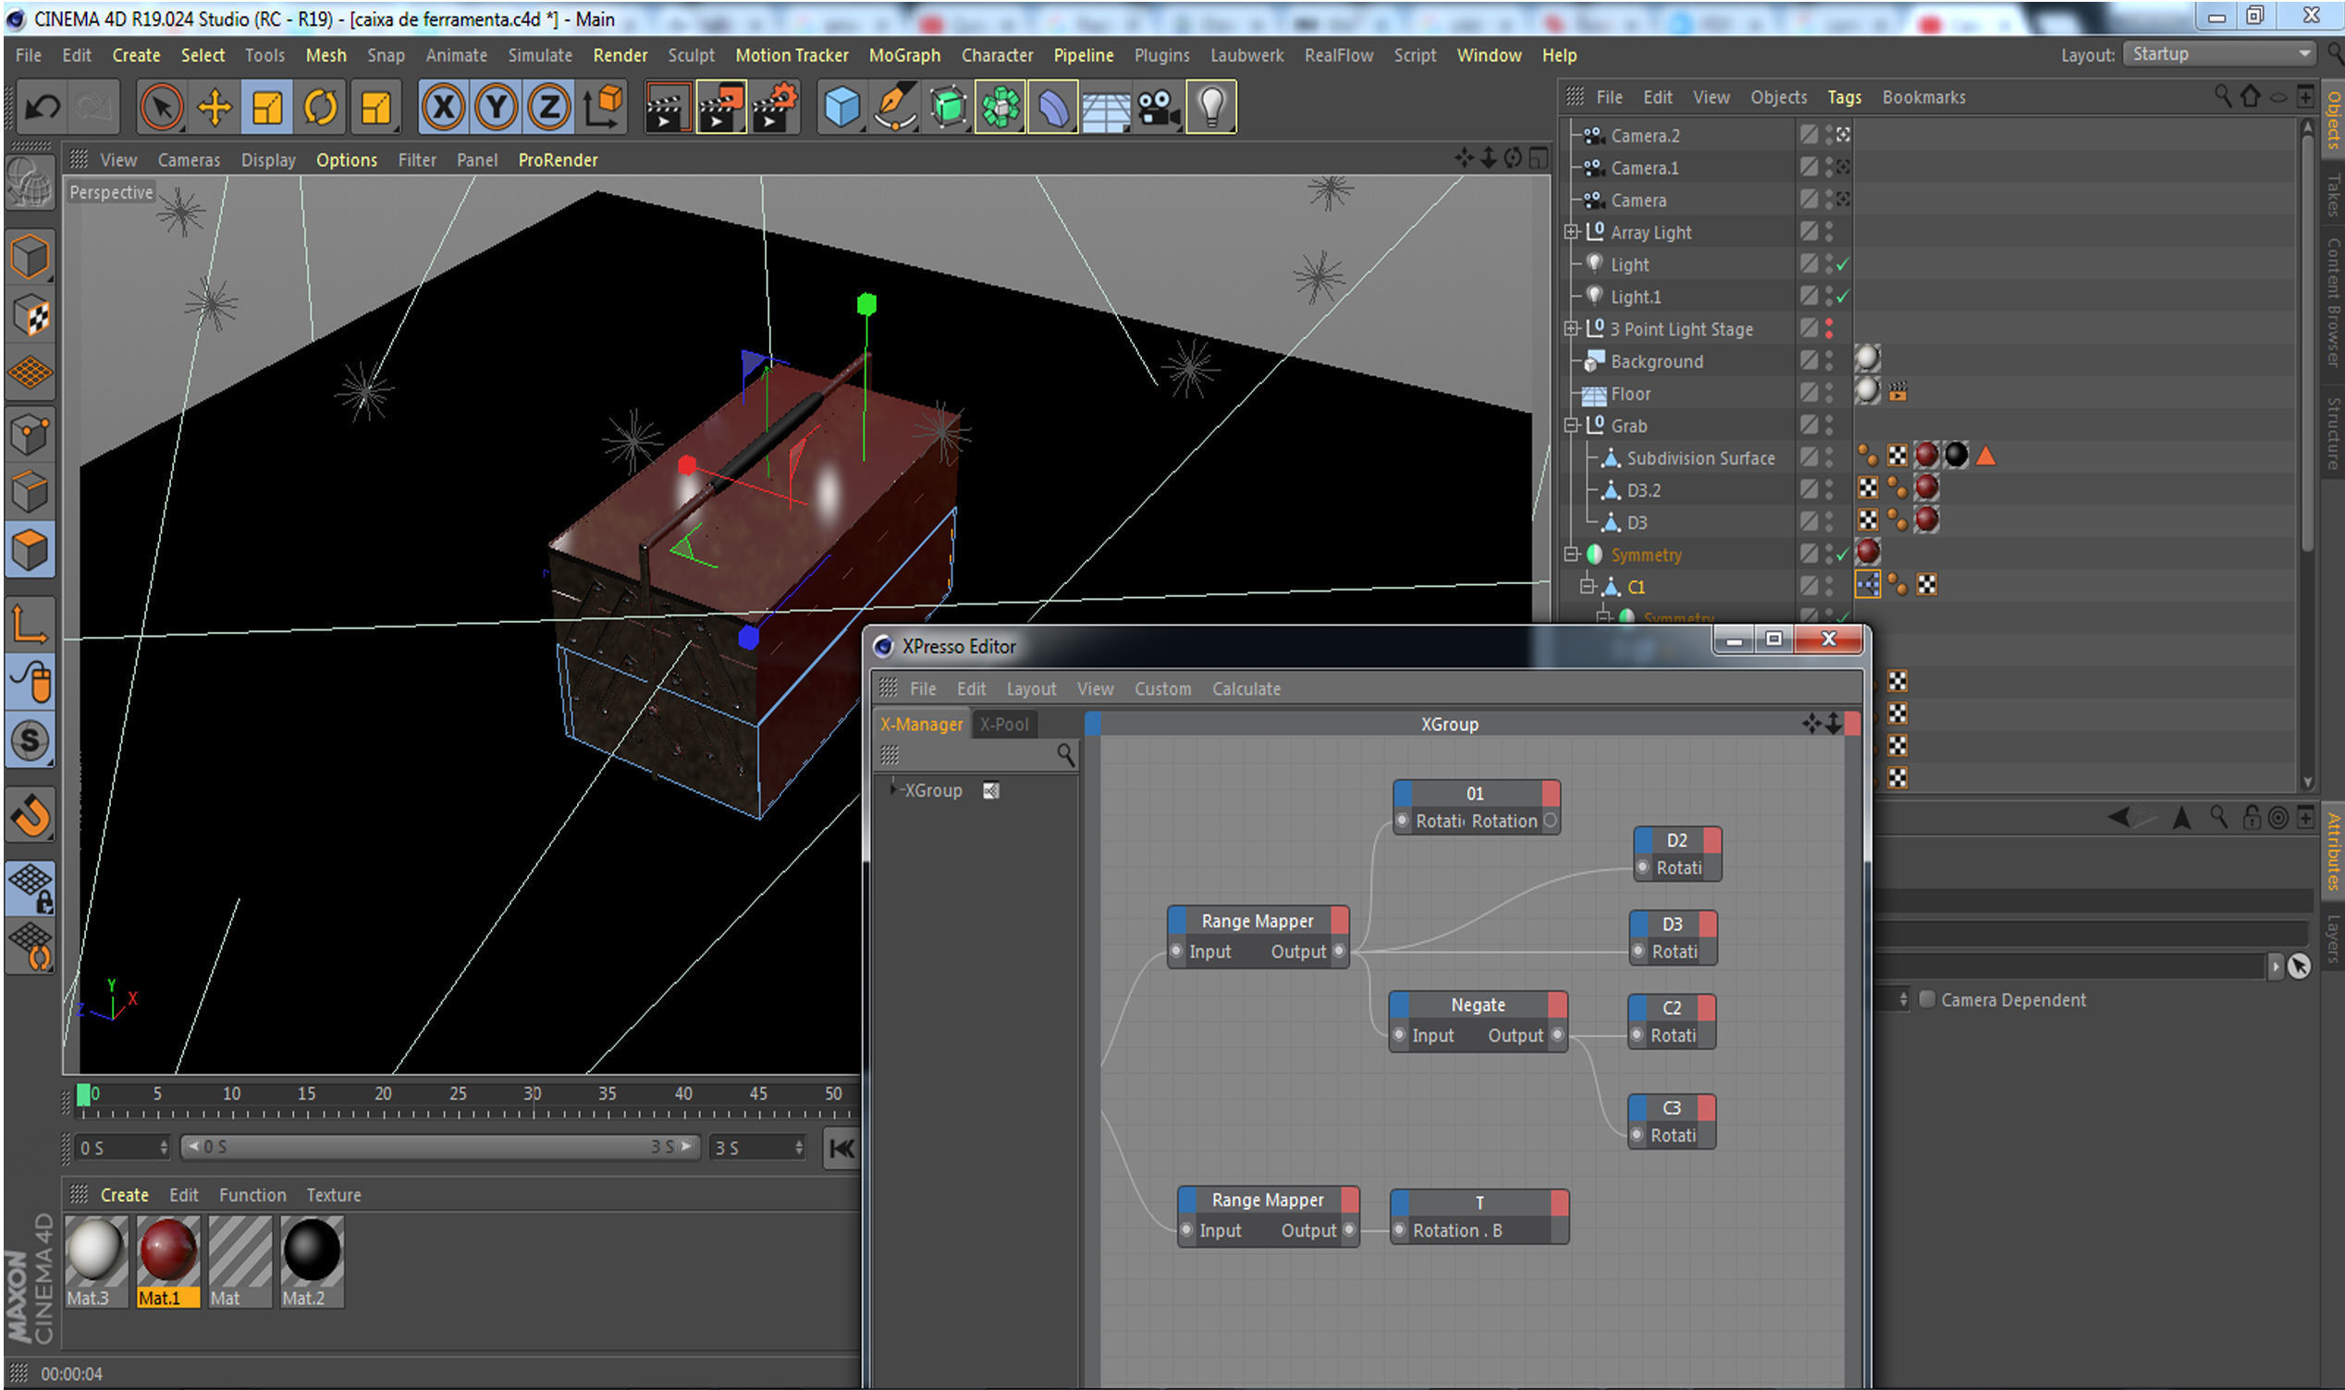Click the Pen spline tool icon
Viewport: 2345px width, 1390px height.
click(895, 107)
